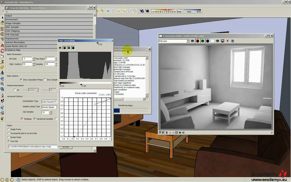Click the Max Rate input field
Screen dimensions: 291x182
[50, 59]
